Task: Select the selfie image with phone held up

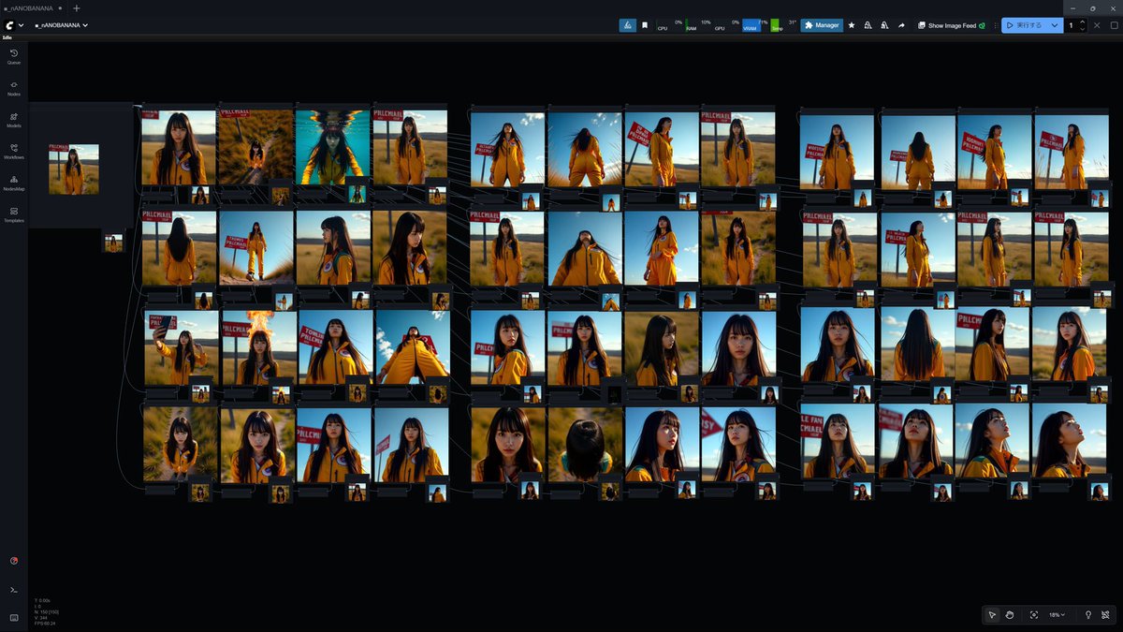Action: point(182,347)
